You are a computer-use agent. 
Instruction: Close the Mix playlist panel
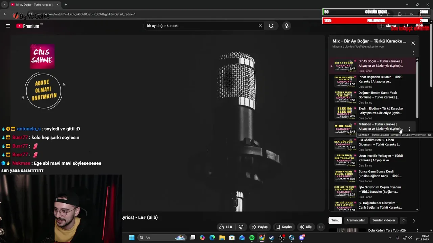pyautogui.click(x=413, y=43)
